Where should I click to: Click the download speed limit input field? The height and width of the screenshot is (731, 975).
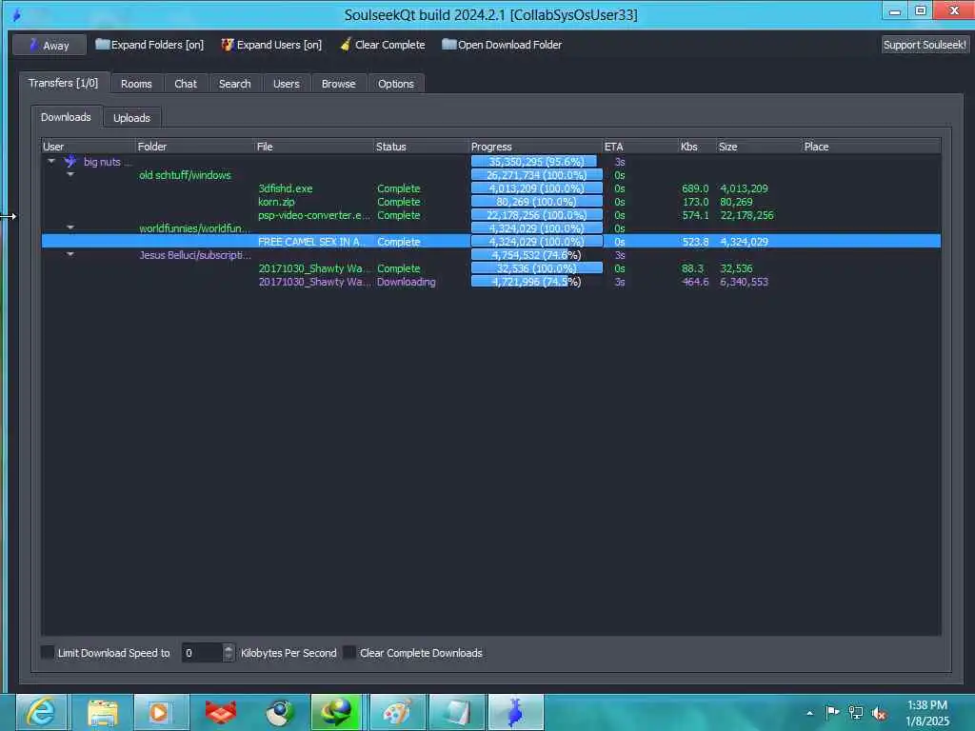pyautogui.click(x=202, y=653)
